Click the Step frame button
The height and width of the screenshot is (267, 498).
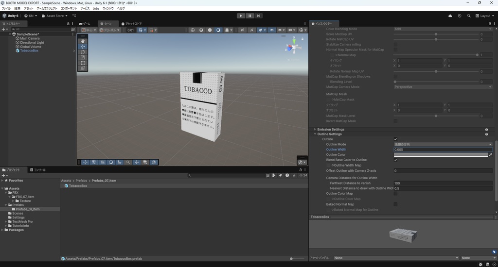tap(259, 16)
